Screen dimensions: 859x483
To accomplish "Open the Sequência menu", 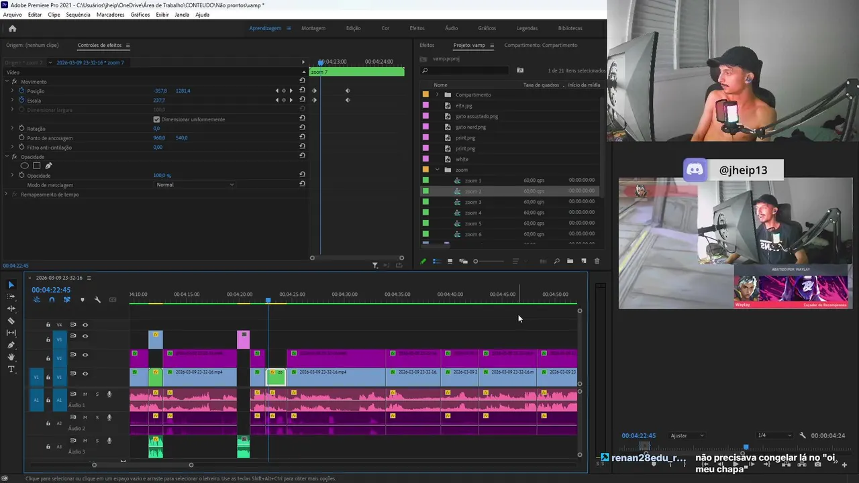I will (78, 14).
